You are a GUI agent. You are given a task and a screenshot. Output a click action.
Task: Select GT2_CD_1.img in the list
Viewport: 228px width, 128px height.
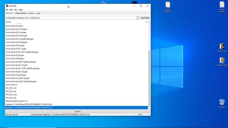77,95
